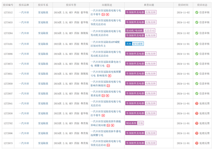Select complaint number 1272696 cell
Viewport: 212px width, 149px height.
click(x=8, y=133)
